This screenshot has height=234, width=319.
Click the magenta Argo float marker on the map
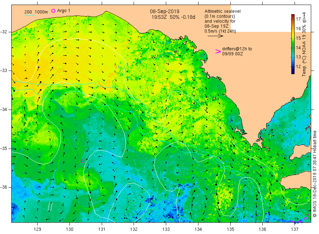(82, 161)
